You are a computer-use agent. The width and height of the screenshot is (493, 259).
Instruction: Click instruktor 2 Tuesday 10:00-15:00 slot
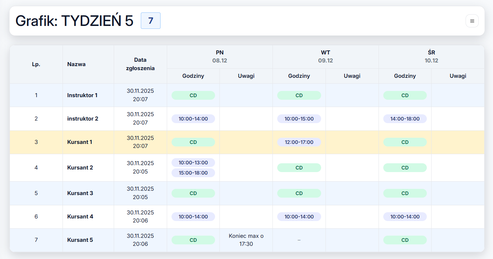click(x=299, y=119)
